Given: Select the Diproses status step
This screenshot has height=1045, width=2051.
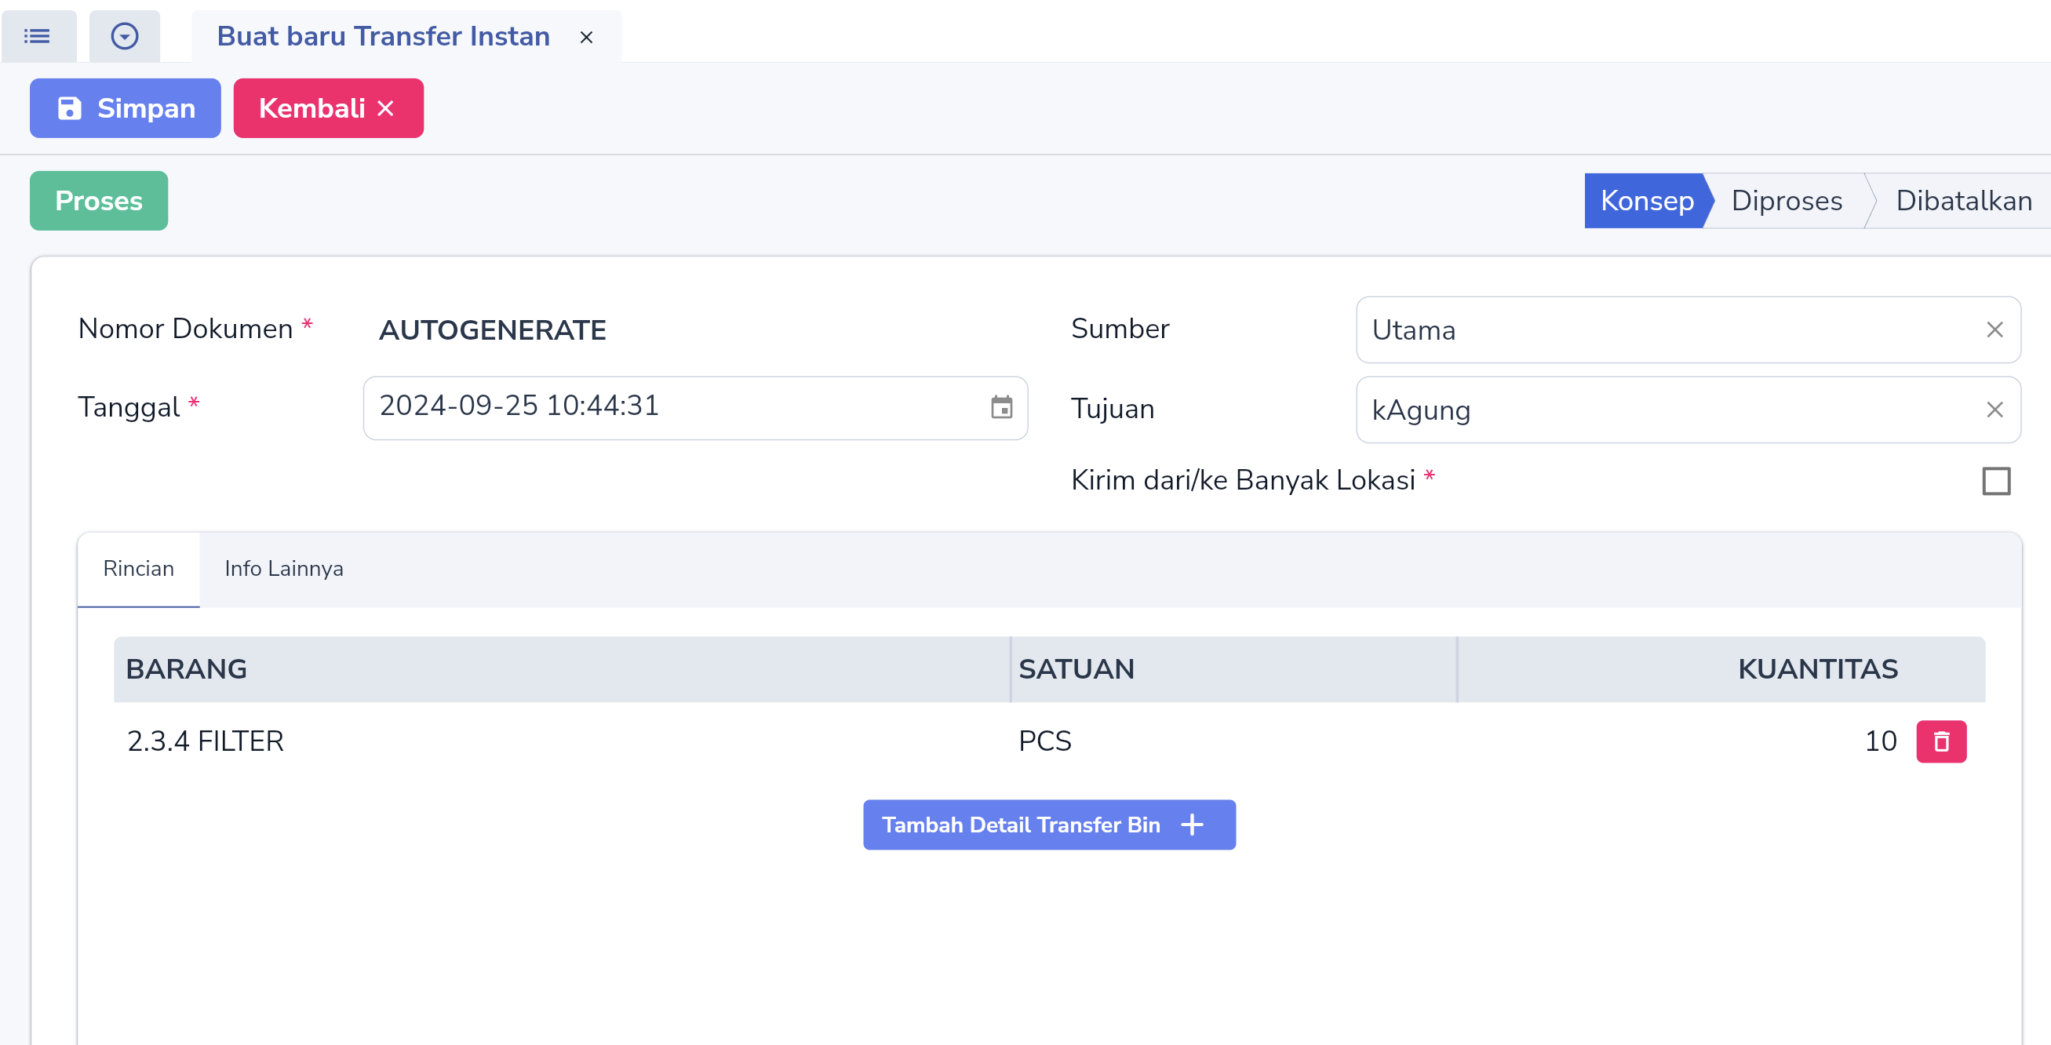Looking at the screenshot, I should 1787,201.
